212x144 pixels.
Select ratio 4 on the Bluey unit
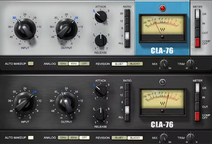coord(127,36)
